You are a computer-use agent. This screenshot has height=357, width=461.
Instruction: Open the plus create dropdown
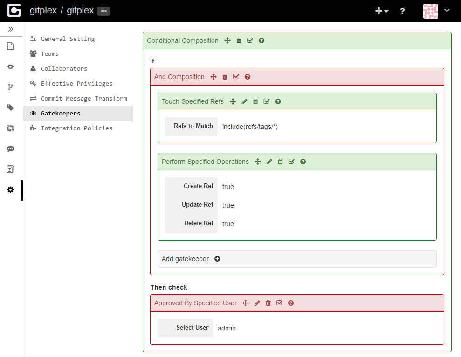(x=382, y=11)
